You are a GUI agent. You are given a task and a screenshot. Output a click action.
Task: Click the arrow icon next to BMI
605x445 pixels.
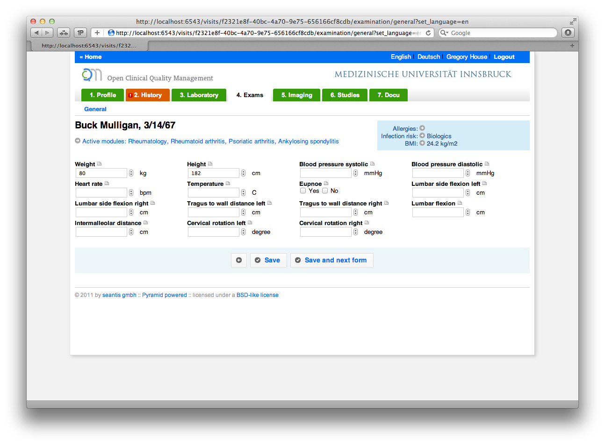(422, 143)
